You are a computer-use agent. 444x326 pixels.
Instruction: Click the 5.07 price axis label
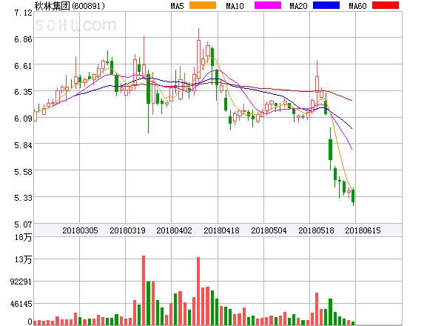(x=23, y=224)
